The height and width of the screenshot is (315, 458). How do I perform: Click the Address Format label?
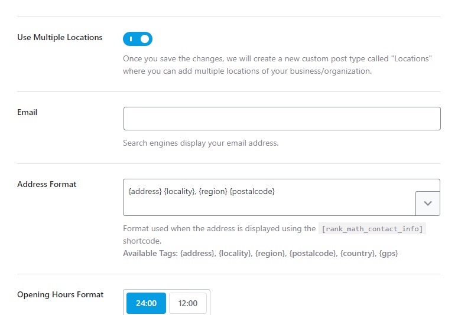point(47,184)
